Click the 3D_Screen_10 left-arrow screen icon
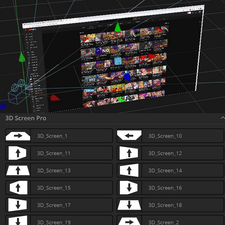Screen dimensions: 225x225 point(129,136)
